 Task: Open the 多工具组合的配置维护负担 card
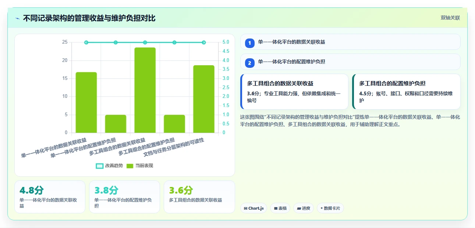click(x=406, y=92)
